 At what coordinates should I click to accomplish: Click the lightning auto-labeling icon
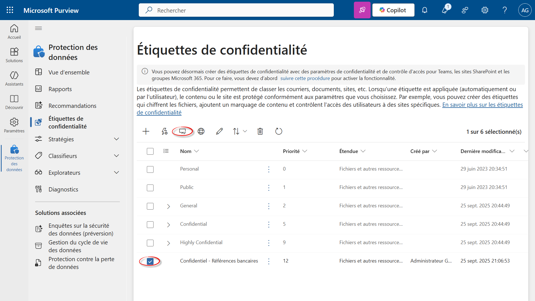[x=164, y=131]
